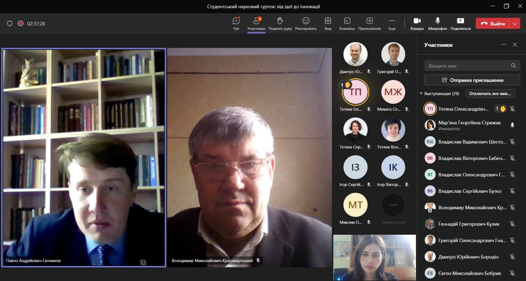Image resolution: width=526 pixels, height=281 pixels.
Task: Click the red recording indicator
Action: 21,23
